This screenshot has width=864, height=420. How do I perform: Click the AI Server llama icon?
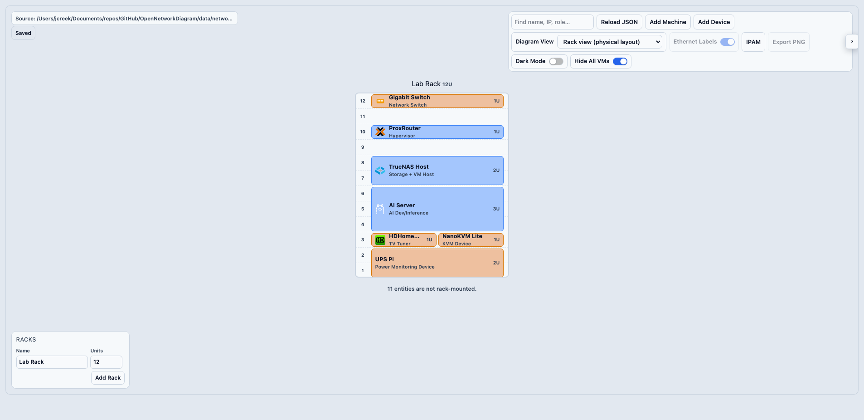380,209
